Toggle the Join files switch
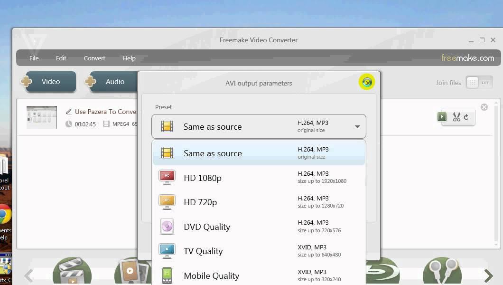This screenshot has height=285, width=503. coord(479,83)
